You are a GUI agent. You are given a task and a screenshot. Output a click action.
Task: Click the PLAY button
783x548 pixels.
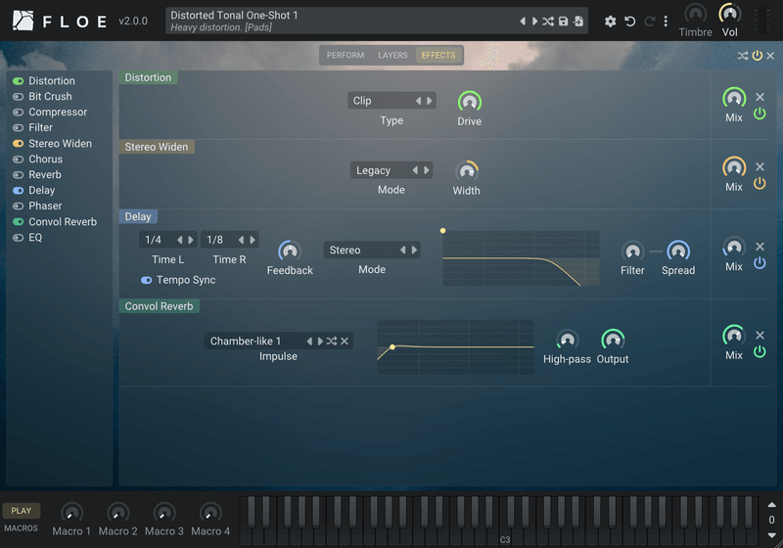(x=21, y=511)
